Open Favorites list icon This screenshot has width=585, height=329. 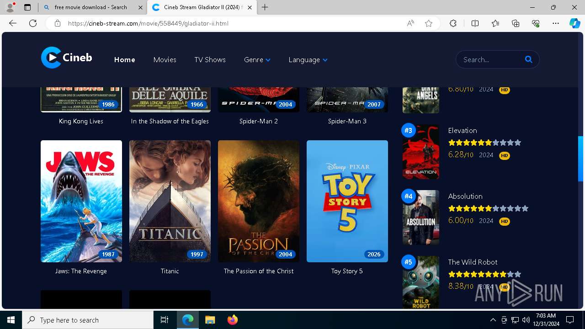pos(495,23)
